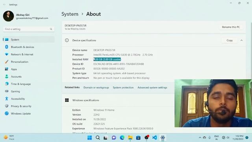Click OneDrive cloud icon in tray
The width and height of the screenshot is (252, 142).
[x=204, y=138]
